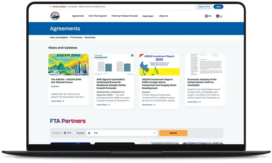Select the Country radio button filter
272x163 pixels.
pos(74,133)
